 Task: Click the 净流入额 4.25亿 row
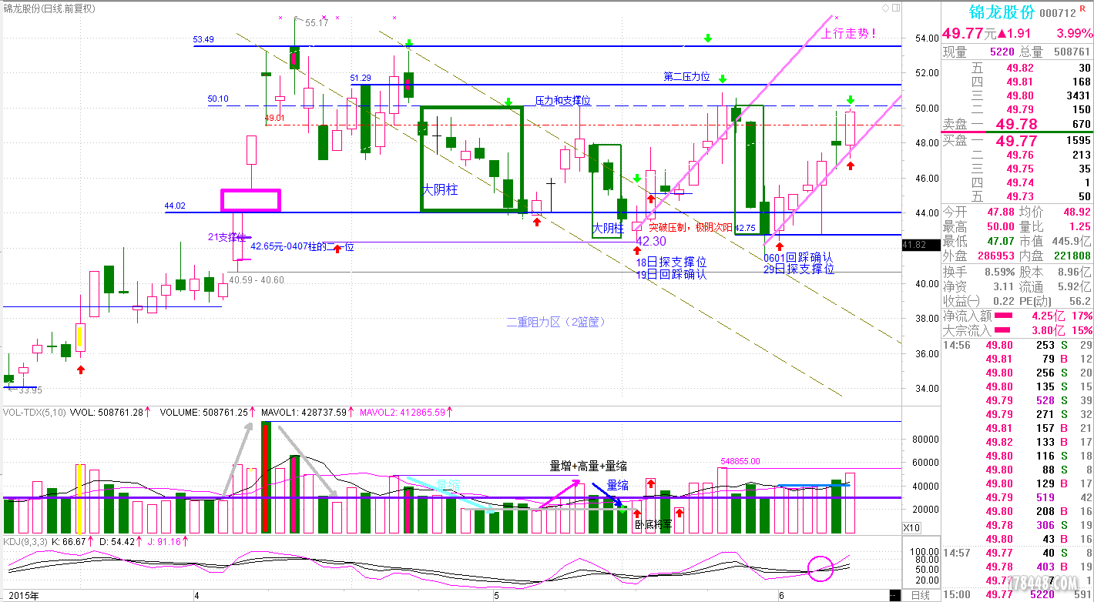1017,316
